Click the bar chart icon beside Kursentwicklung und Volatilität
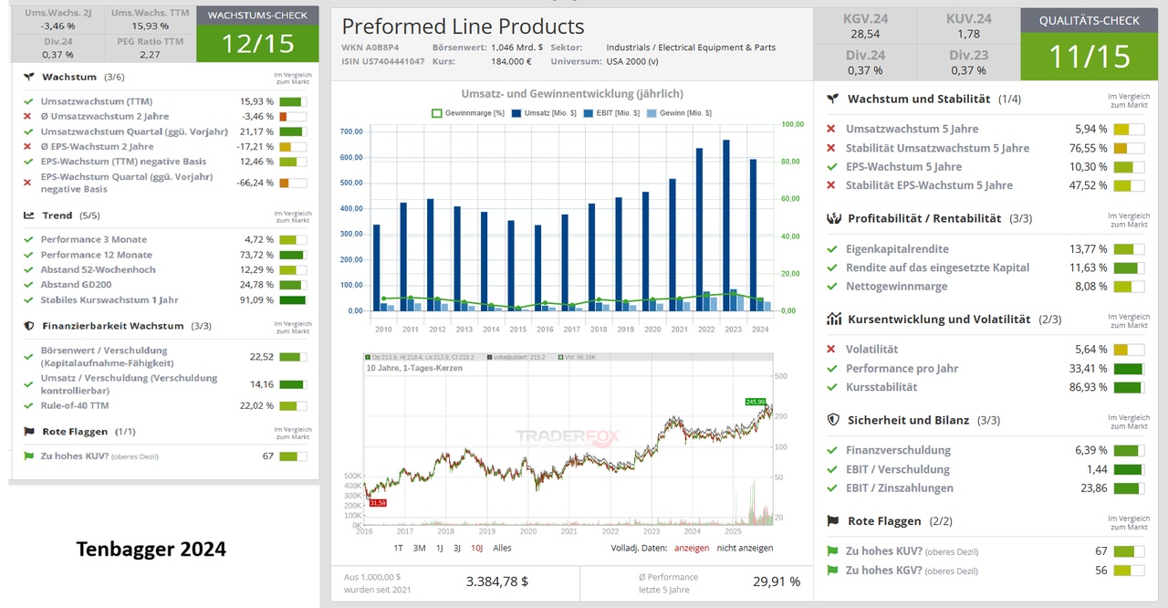Screen dimensions: 1168x608 point(833,320)
